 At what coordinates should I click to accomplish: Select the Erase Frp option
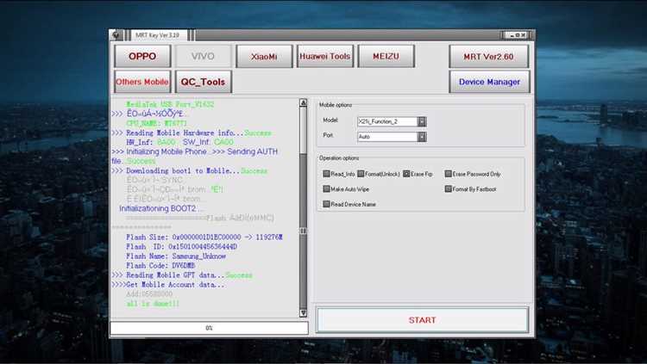406,174
